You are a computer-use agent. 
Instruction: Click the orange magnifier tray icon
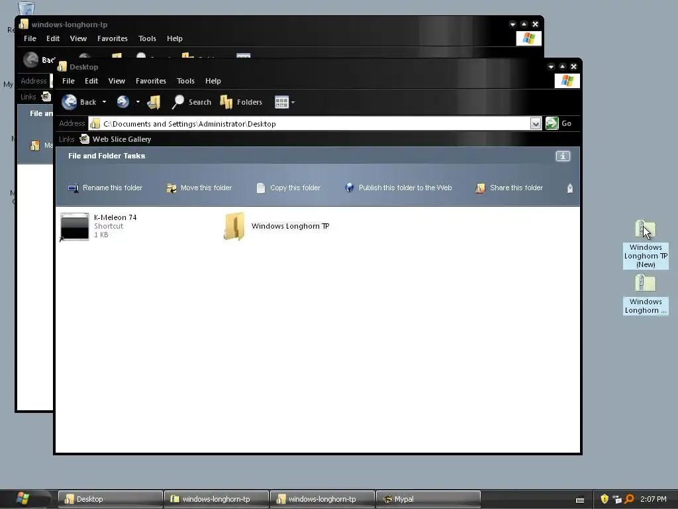point(629,499)
